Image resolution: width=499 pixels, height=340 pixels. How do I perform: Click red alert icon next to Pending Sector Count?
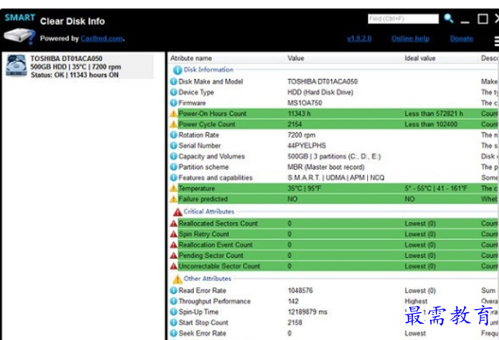click(x=173, y=256)
